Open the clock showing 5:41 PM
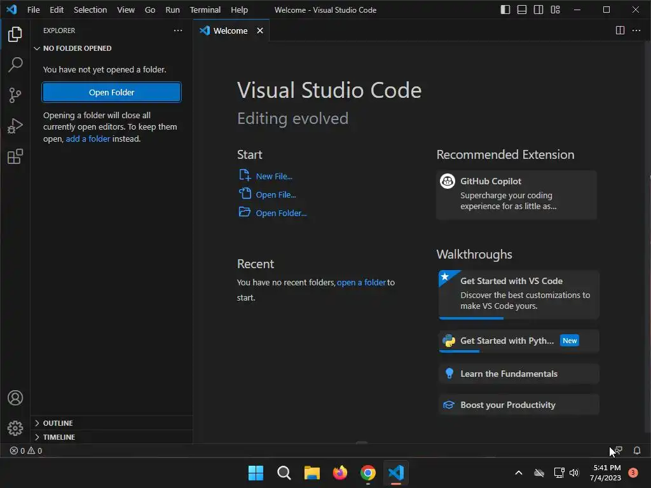Viewport: 651px width, 488px height. [x=605, y=473]
